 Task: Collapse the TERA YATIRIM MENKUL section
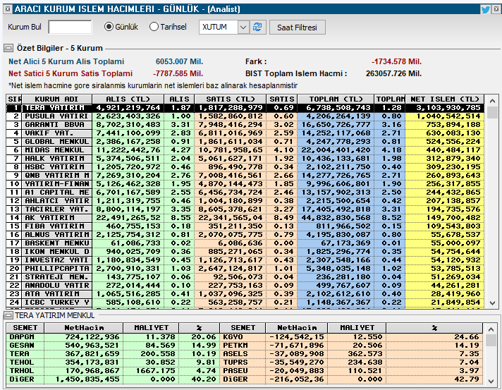(x=8, y=316)
